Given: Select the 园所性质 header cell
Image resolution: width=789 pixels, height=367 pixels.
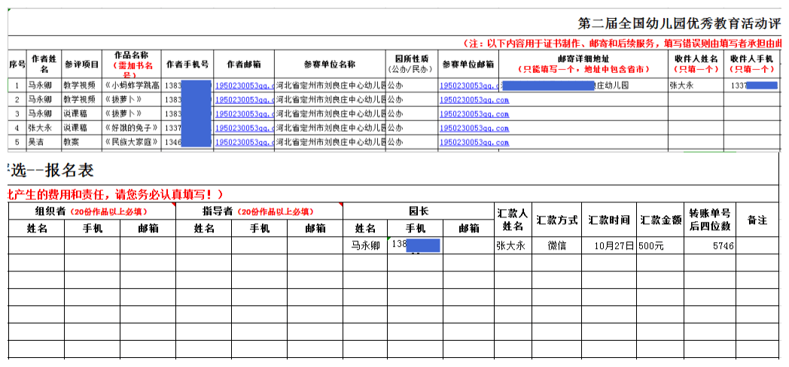Looking at the screenshot, I should click(x=412, y=64).
